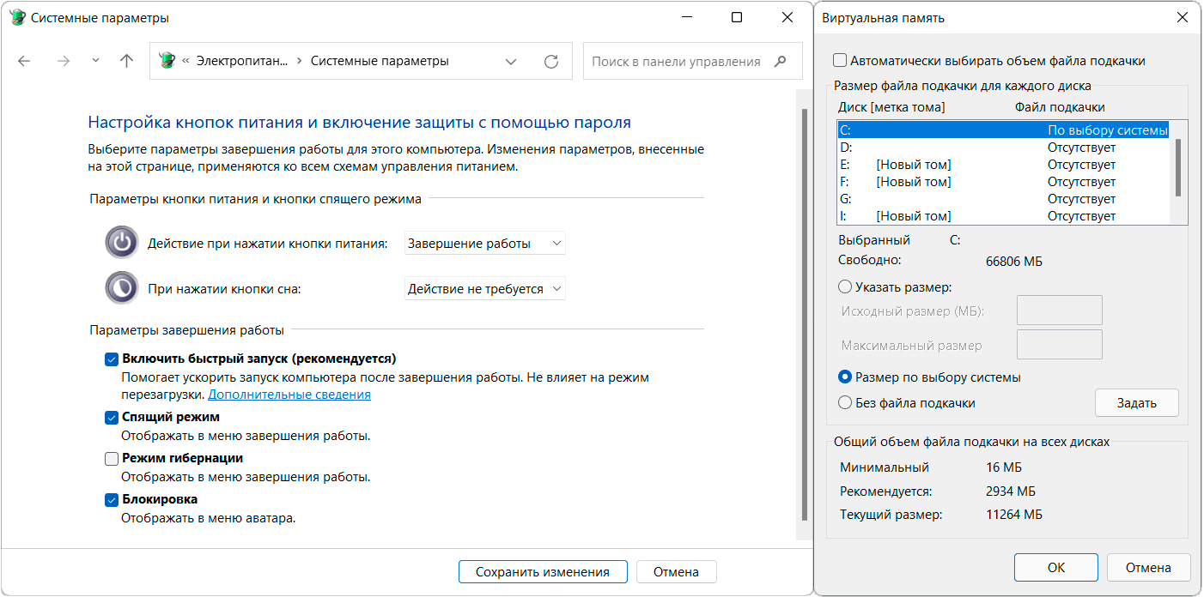Select drive E: in the disk list
Image resolution: width=1204 pixels, height=597 pixels.
coord(945,165)
